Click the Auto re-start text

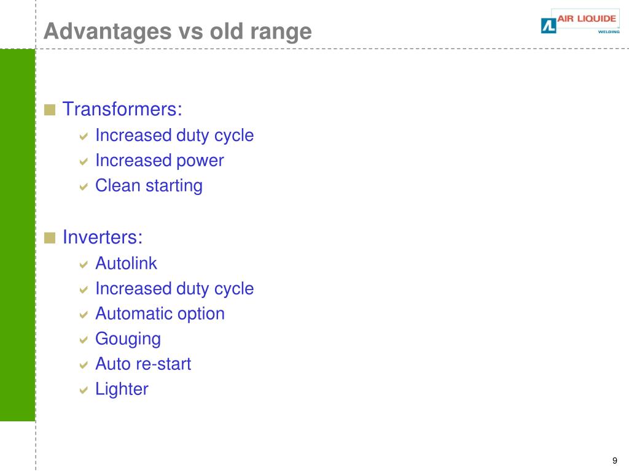(143, 364)
